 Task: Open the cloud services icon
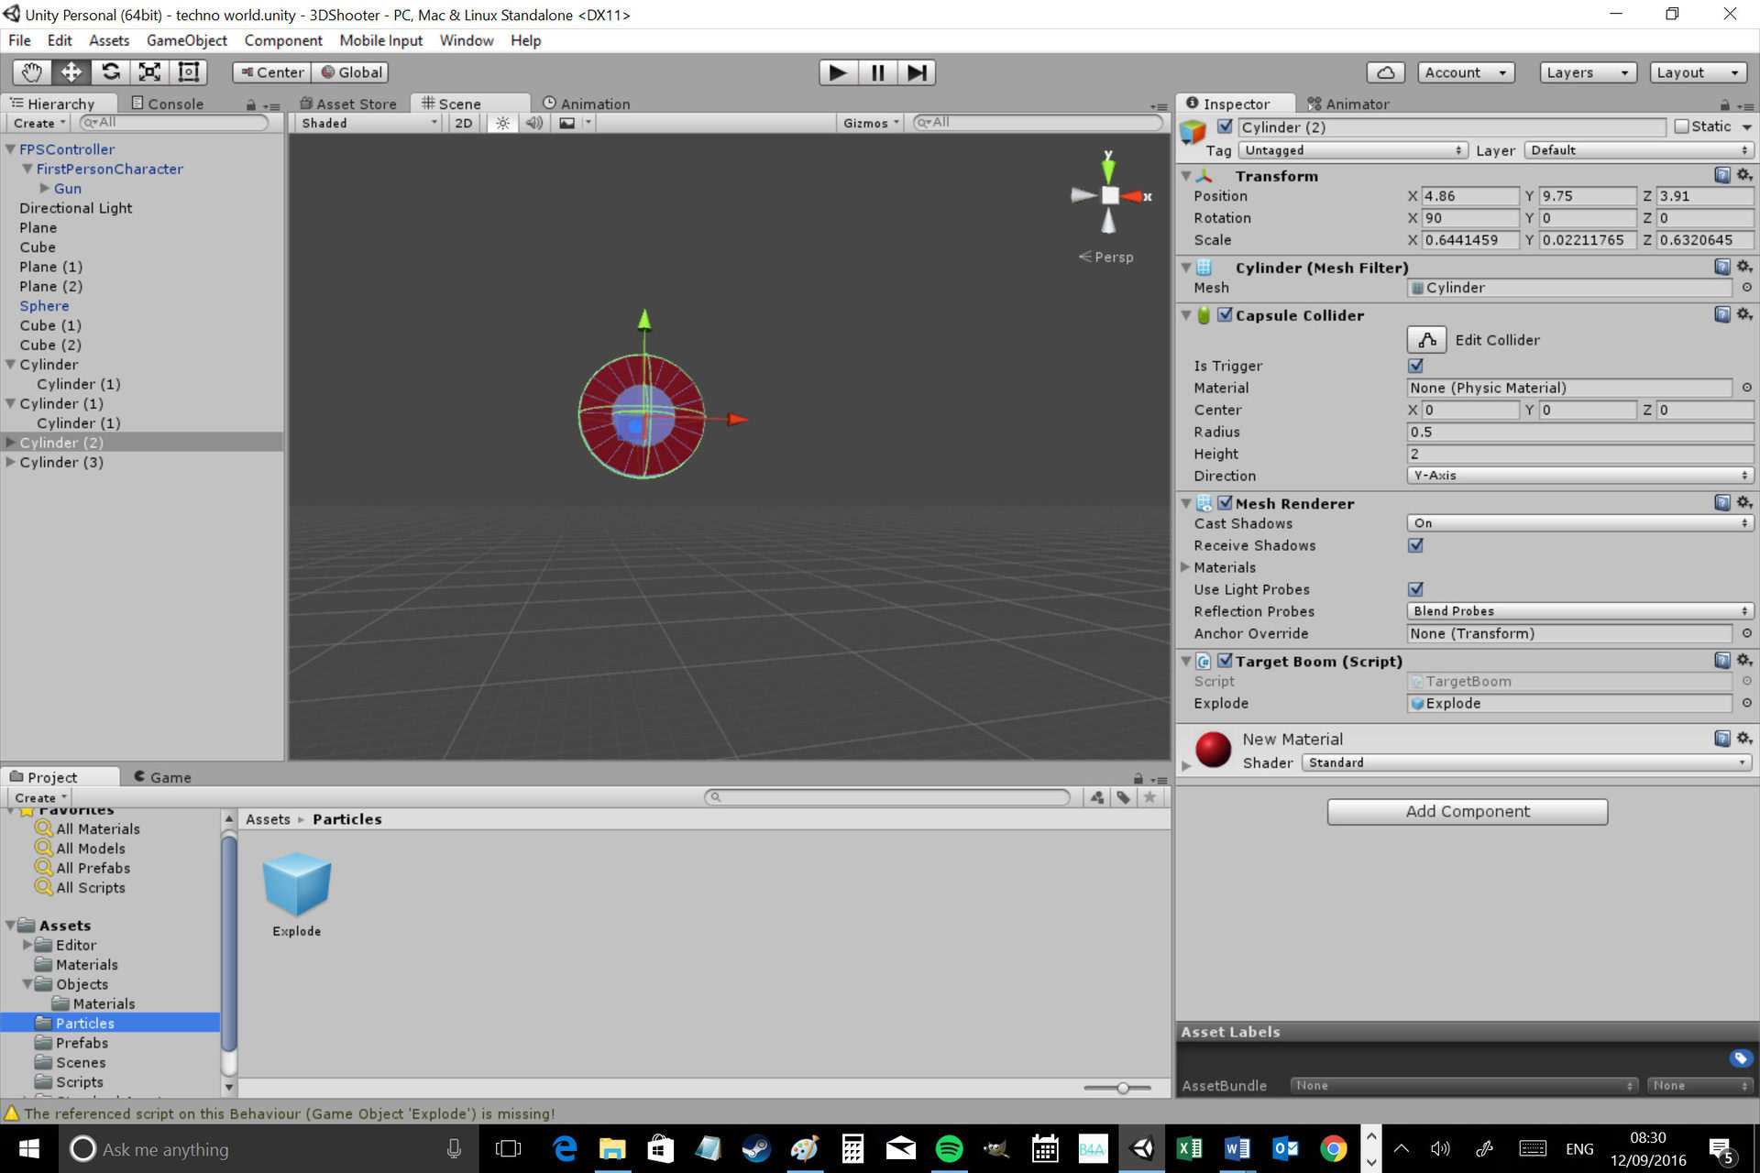(1386, 72)
